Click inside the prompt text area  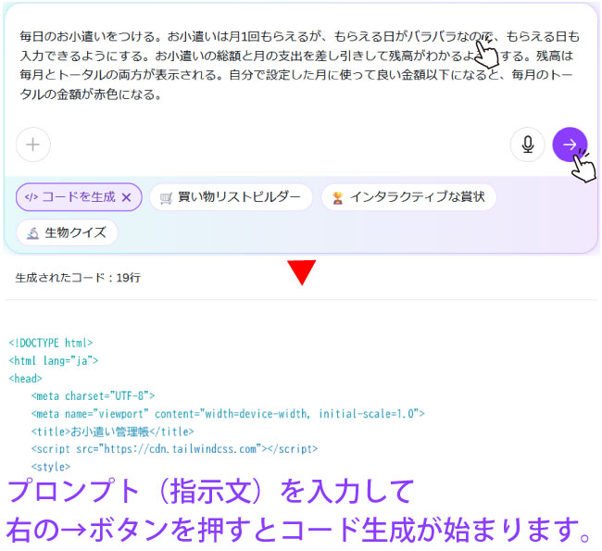point(299,65)
